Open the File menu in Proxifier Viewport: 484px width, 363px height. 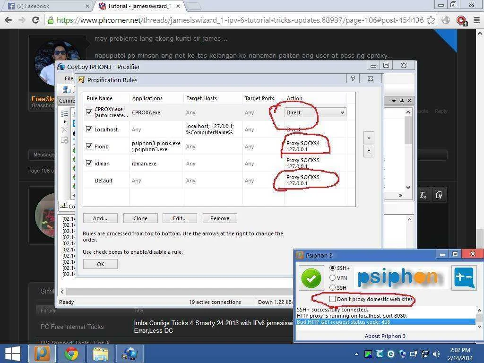tap(69, 78)
